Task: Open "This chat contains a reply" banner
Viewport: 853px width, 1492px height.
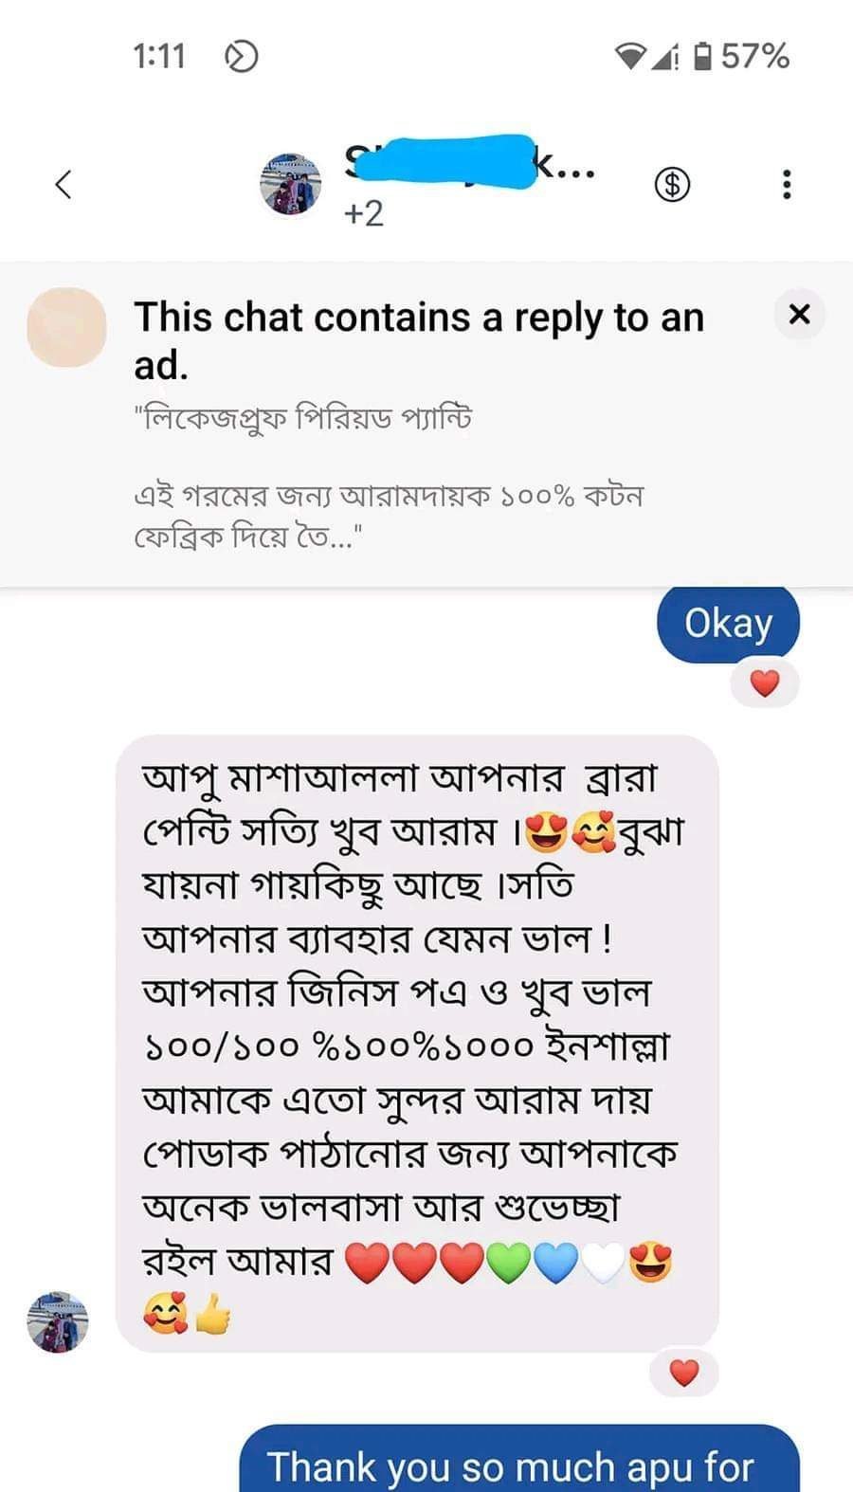Action: click(418, 340)
